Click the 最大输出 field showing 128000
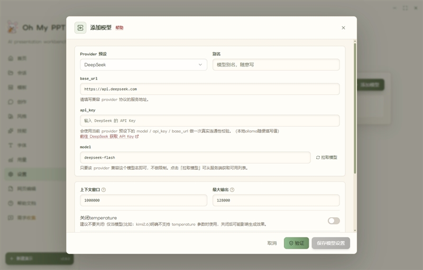The width and height of the screenshot is (423, 270). coord(276,200)
